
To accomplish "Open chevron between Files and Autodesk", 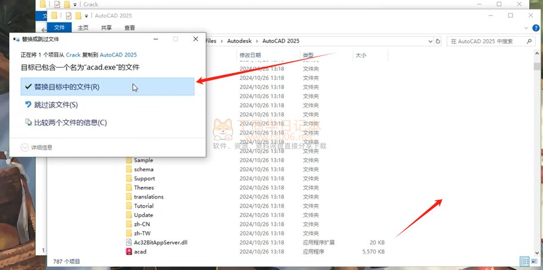I will click(221, 41).
